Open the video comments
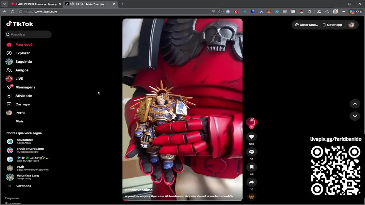This screenshot has width=365, height=205. [x=252, y=152]
